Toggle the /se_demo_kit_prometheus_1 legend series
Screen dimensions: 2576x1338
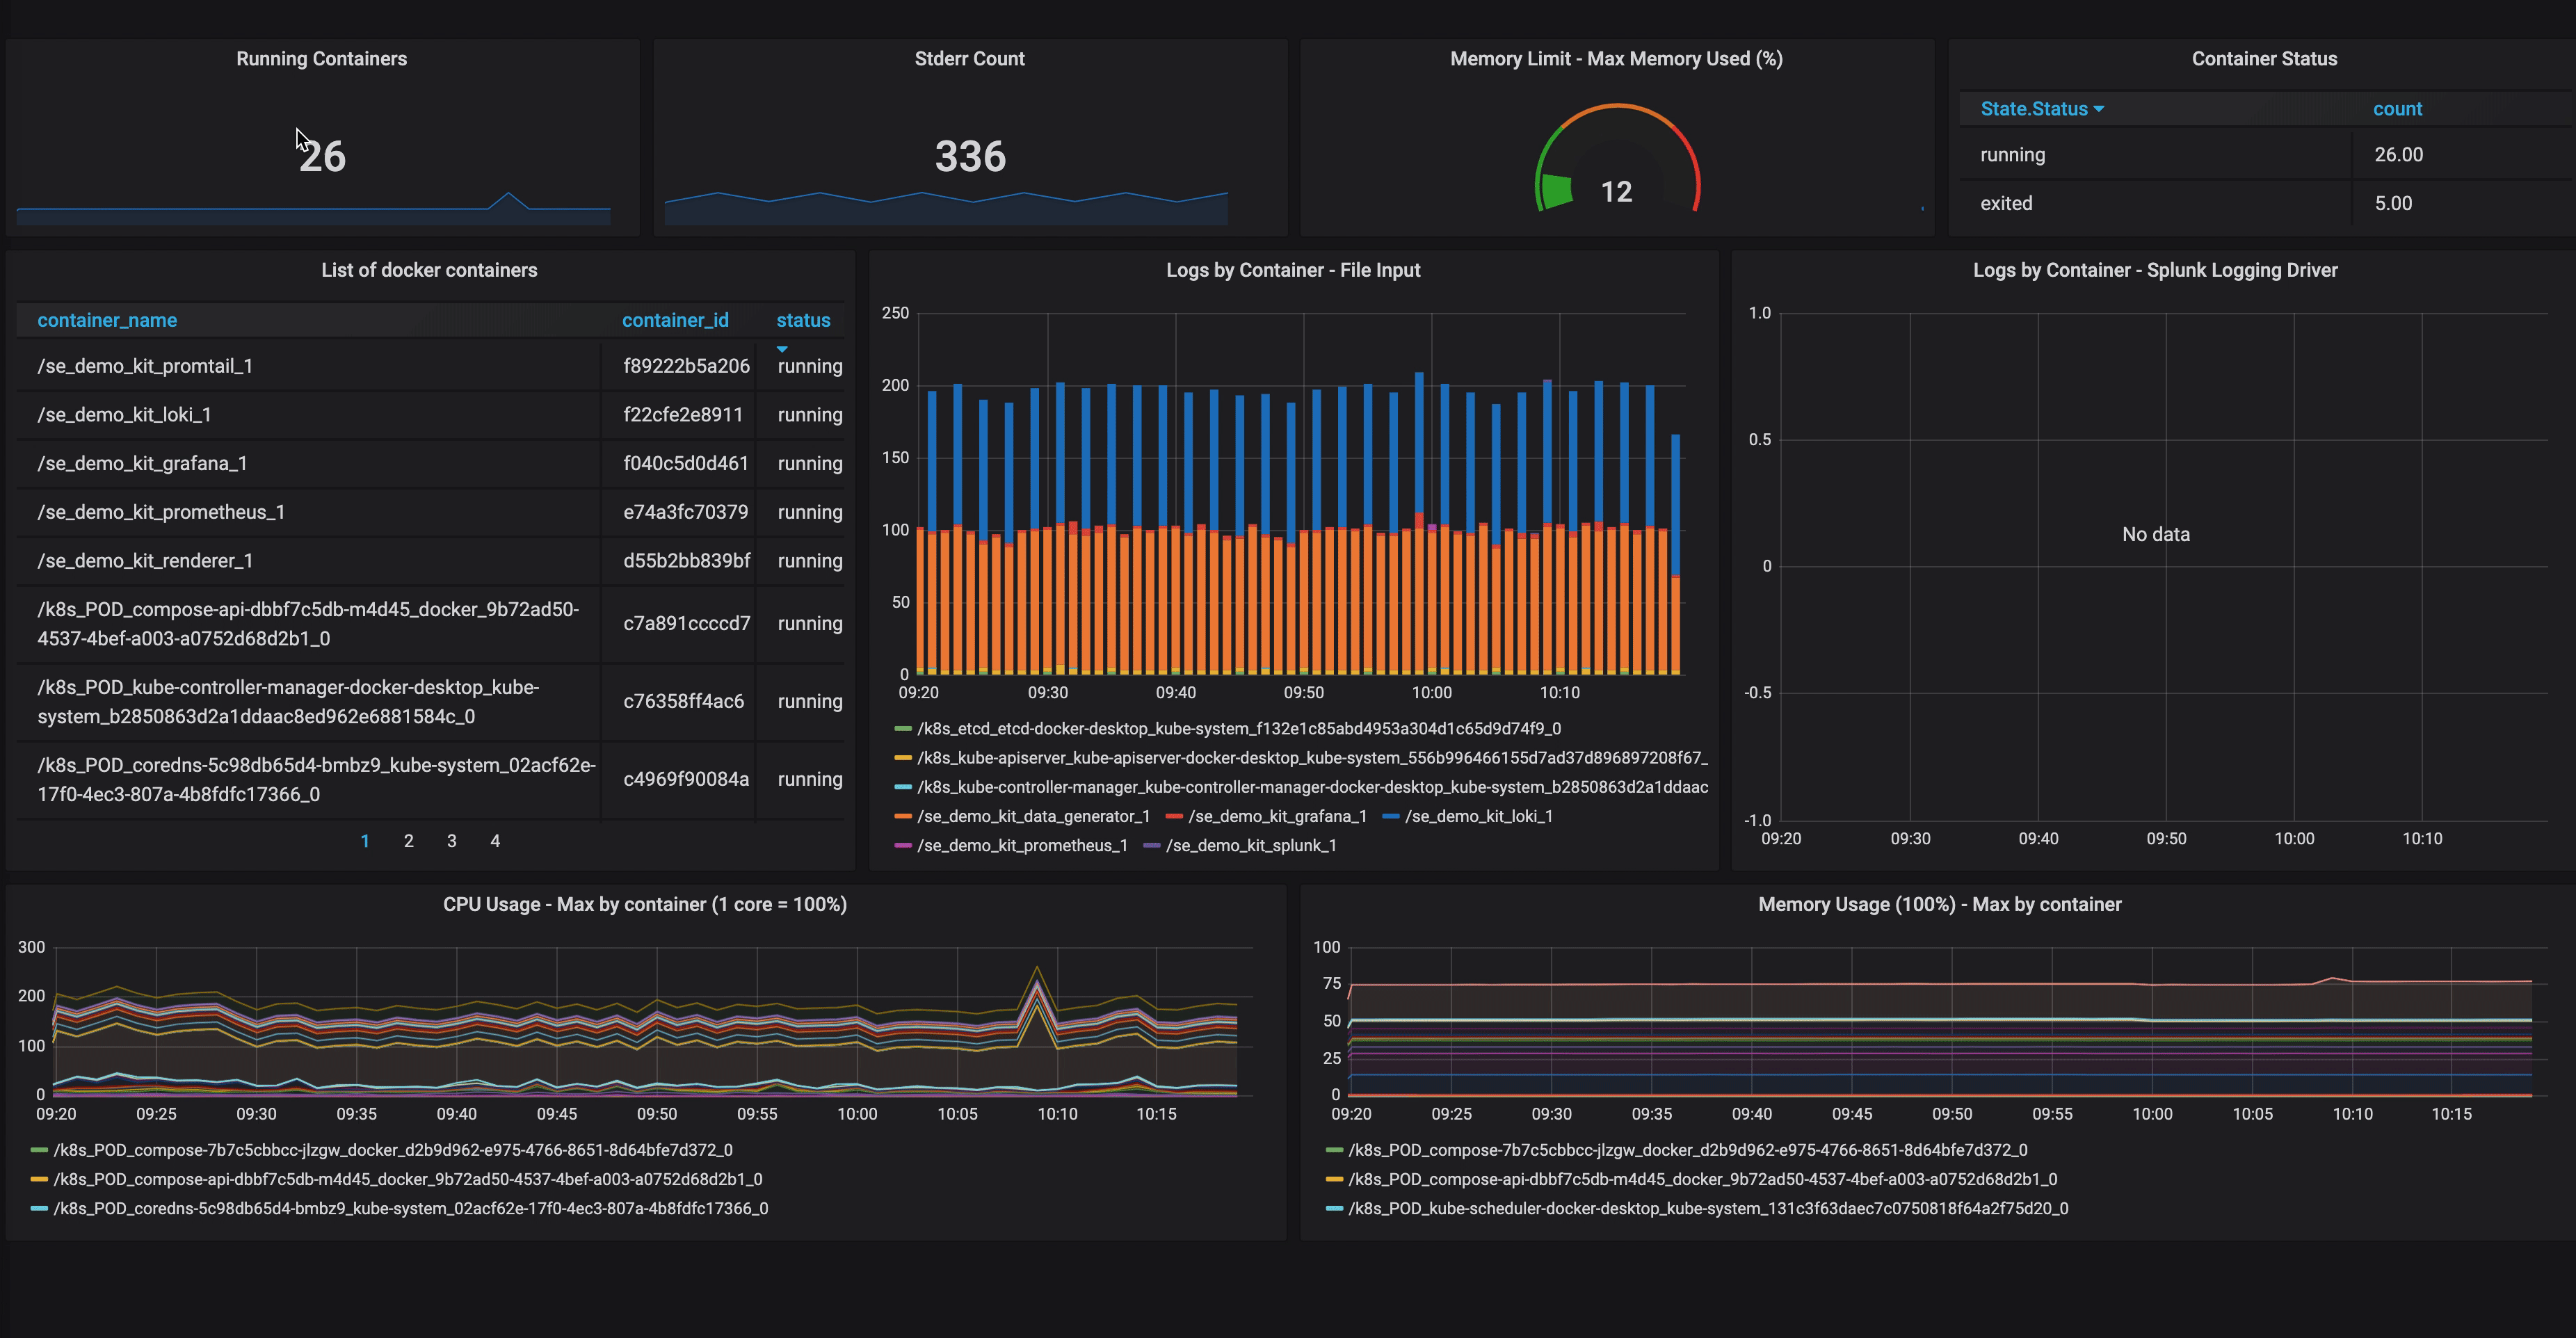(x=1022, y=846)
